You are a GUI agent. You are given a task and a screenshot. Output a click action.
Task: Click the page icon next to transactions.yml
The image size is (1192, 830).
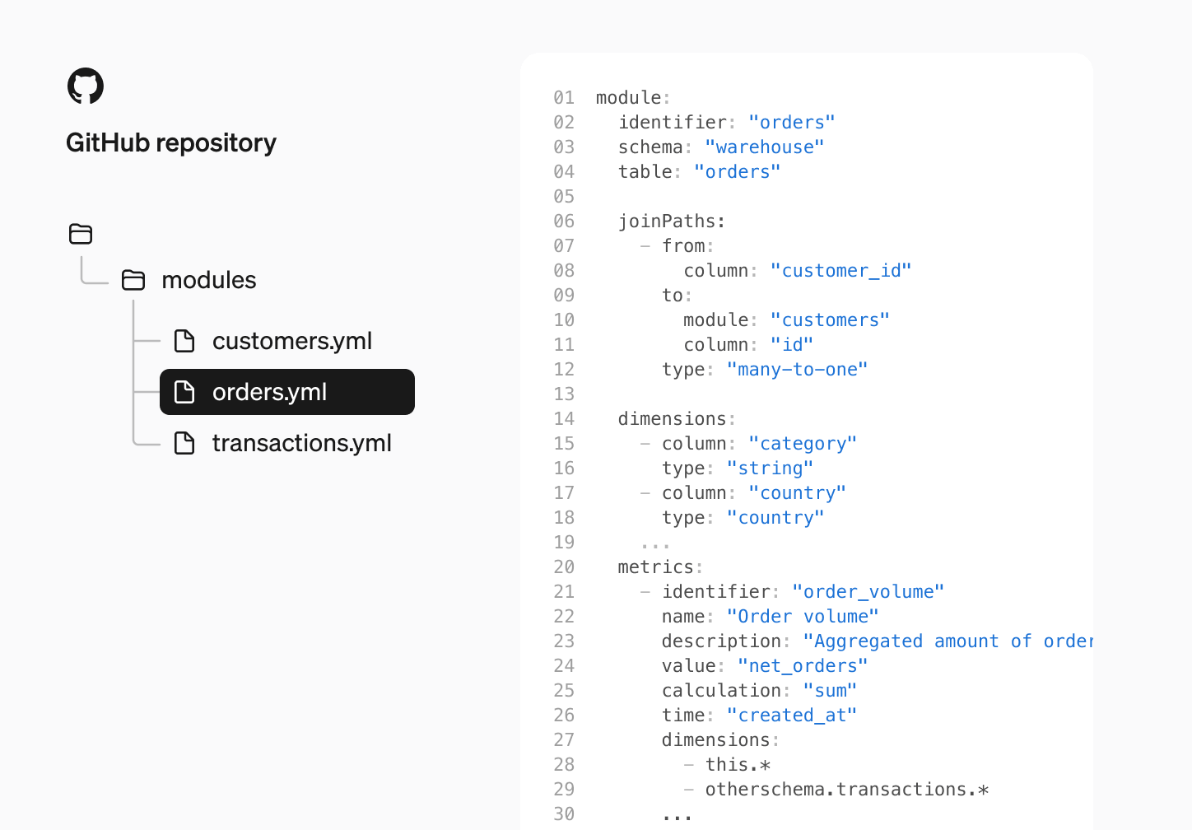click(183, 443)
